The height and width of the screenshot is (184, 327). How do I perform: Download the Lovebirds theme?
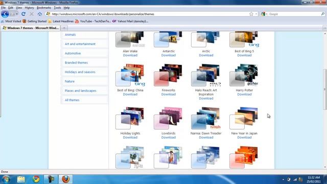(169, 137)
